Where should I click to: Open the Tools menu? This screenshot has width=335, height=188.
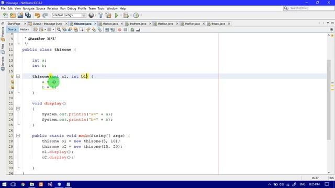tap(101, 8)
